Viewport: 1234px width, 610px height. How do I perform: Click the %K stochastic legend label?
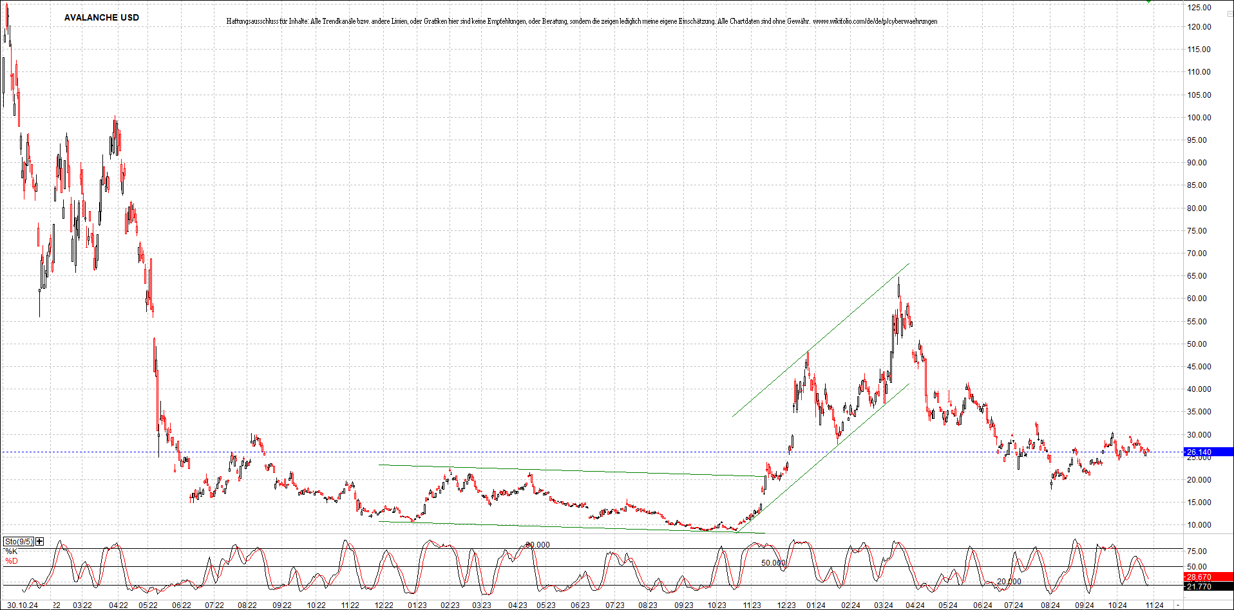click(12, 551)
